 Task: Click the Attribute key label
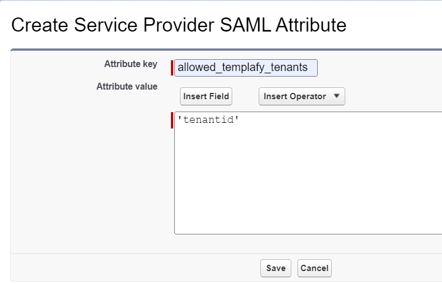point(131,64)
